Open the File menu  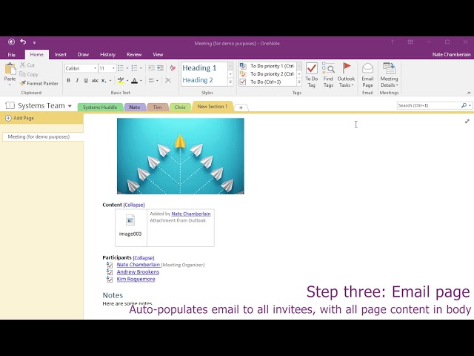click(x=12, y=55)
